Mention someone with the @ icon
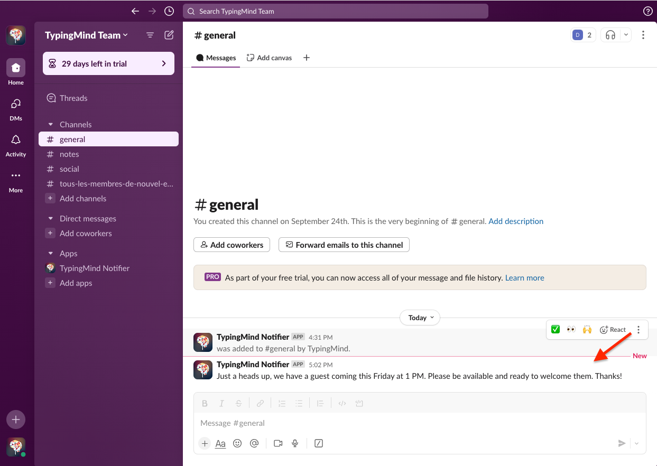 click(x=254, y=443)
